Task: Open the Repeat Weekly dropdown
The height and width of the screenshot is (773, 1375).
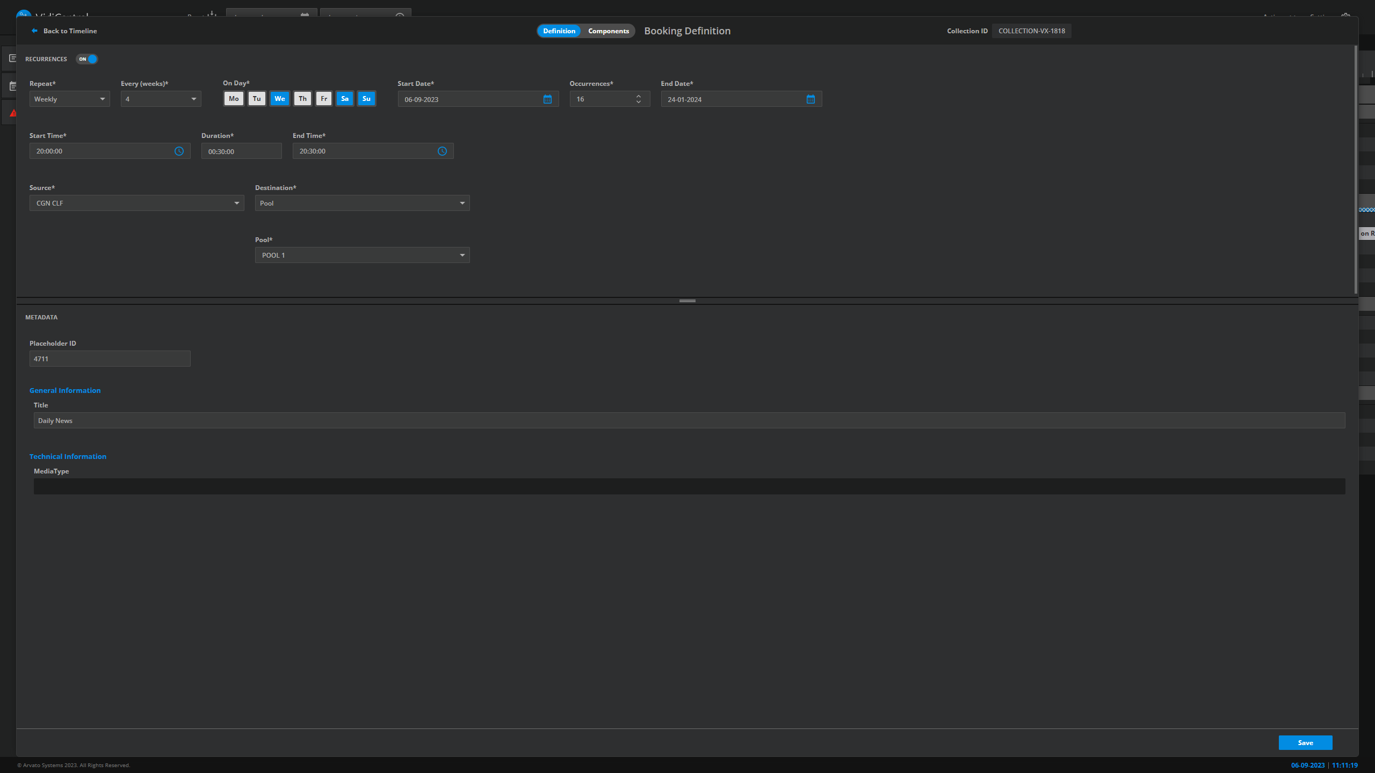Action: pyautogui.click(x=70, y=99)
